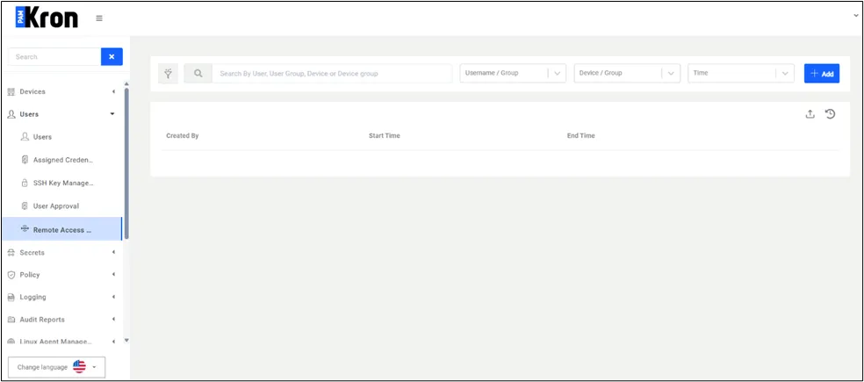The image size is (864, 382).
Task: Expand the Logging arrow
Action: pos(113,297)
